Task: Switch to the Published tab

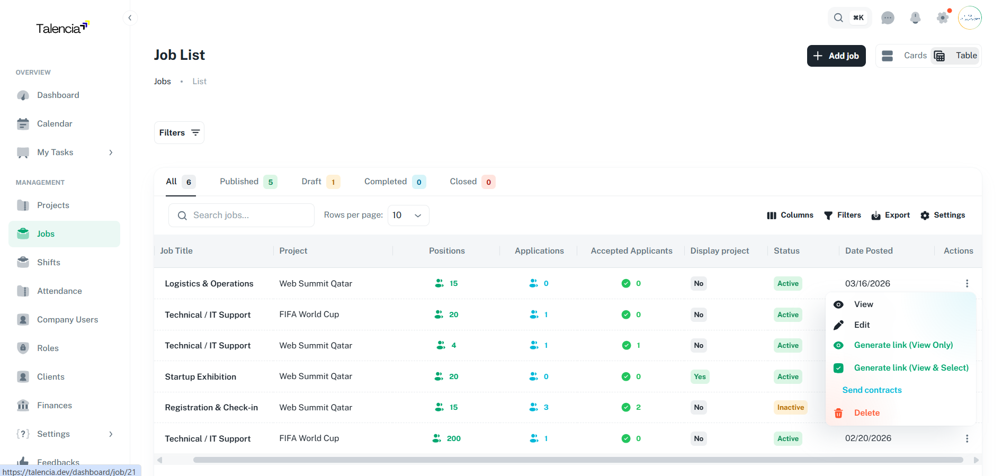Action: tap(247, 182)
